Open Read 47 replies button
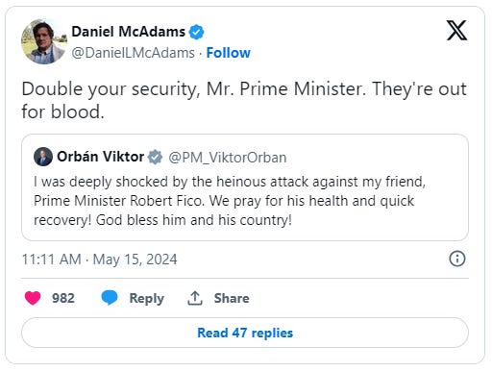This screenshot has height=371, width=492. coord(245,333)
